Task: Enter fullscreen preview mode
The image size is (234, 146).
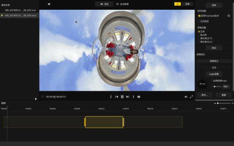Action: 191,97
